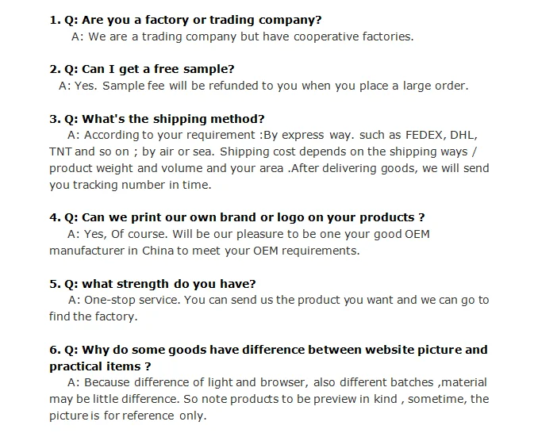Click the 'manufacturer in China' line

pyautogui.click(x=204, y=251)
